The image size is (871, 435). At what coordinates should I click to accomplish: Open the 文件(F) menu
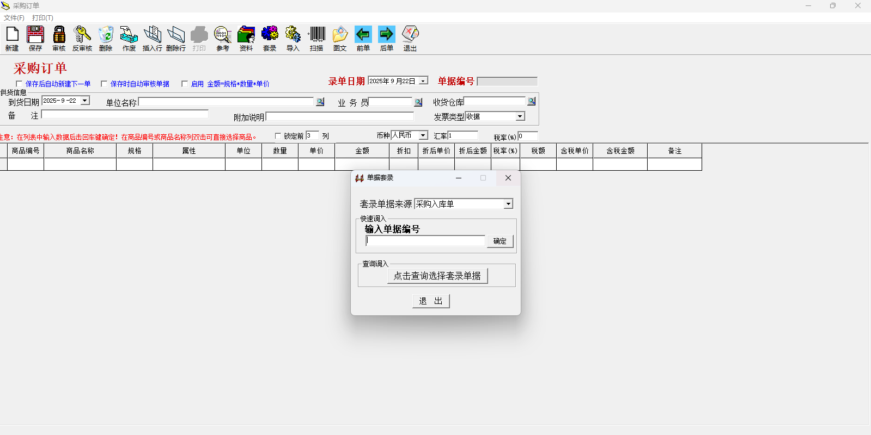tap(14, 18)
